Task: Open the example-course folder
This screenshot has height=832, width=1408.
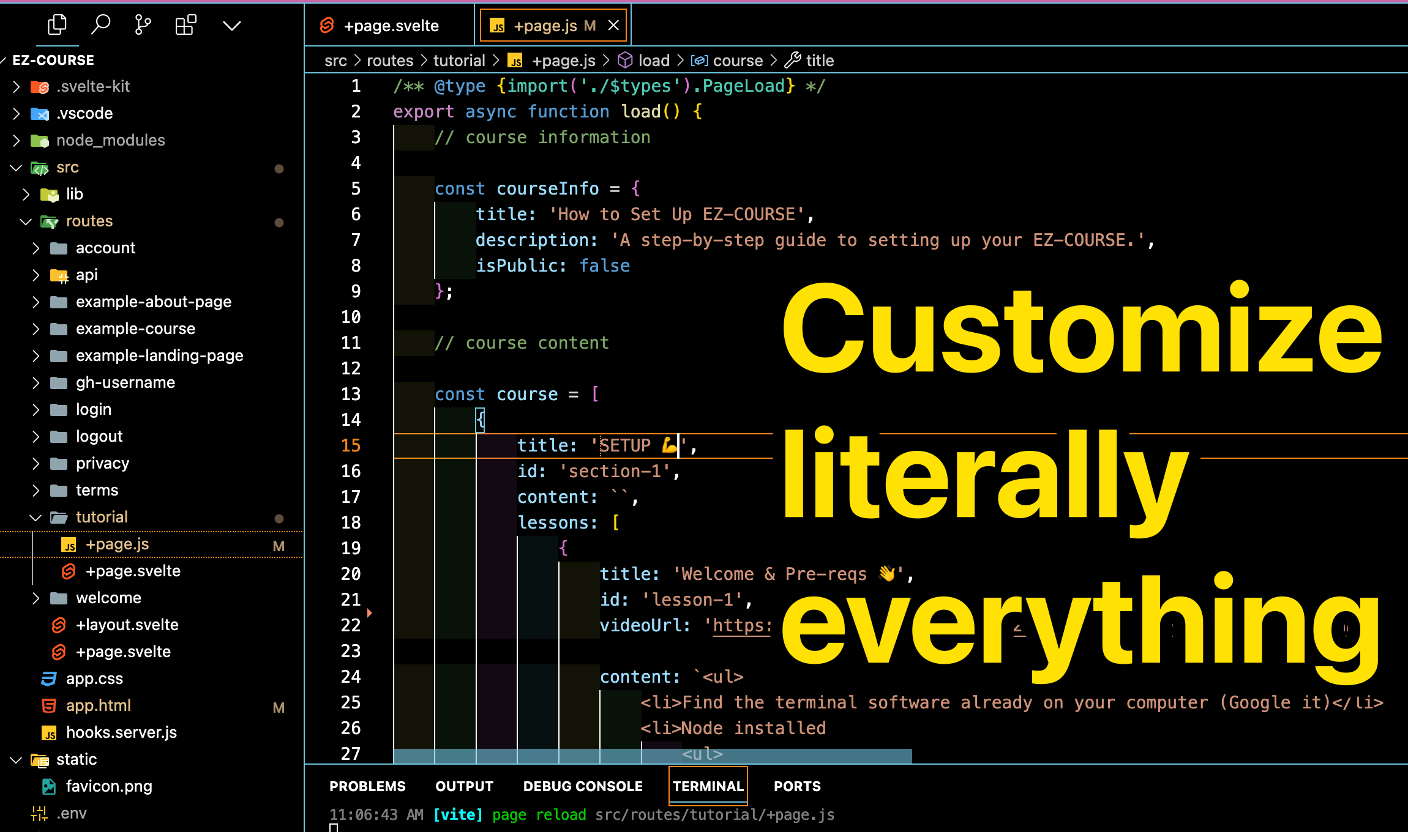Action: [x=135, y=329]
